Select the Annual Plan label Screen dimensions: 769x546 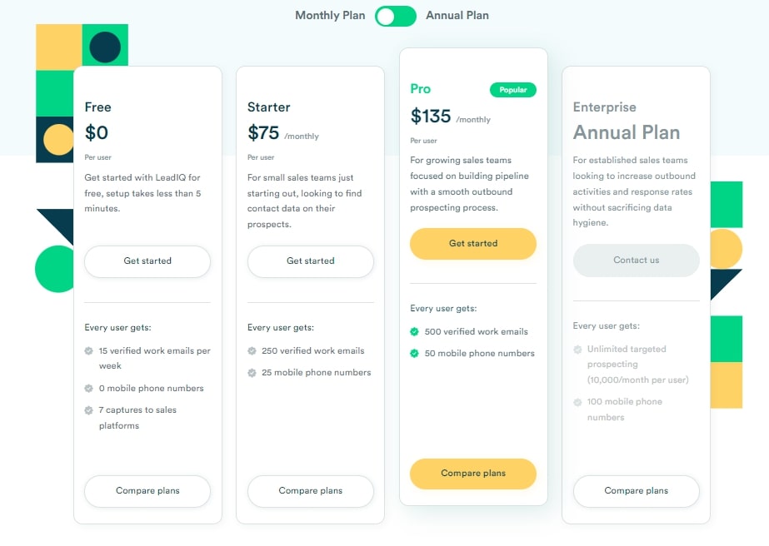(457, 16)
